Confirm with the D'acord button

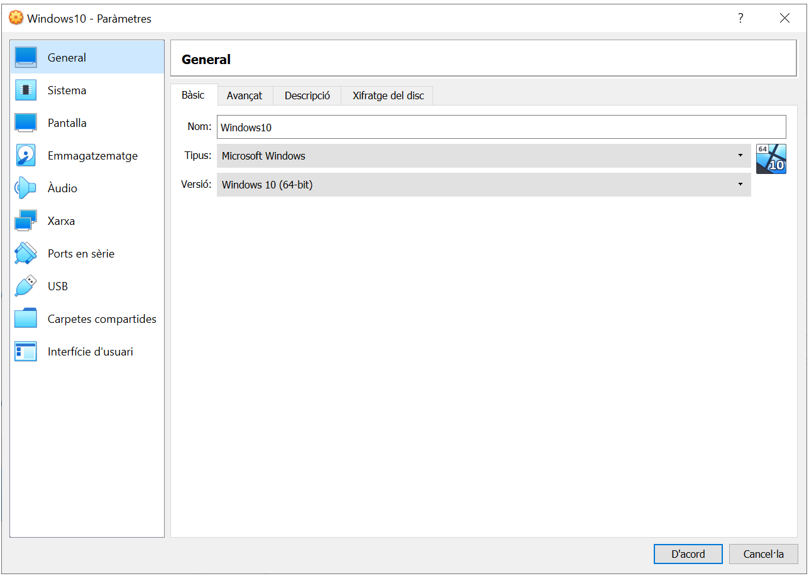[x=688, y=554]
